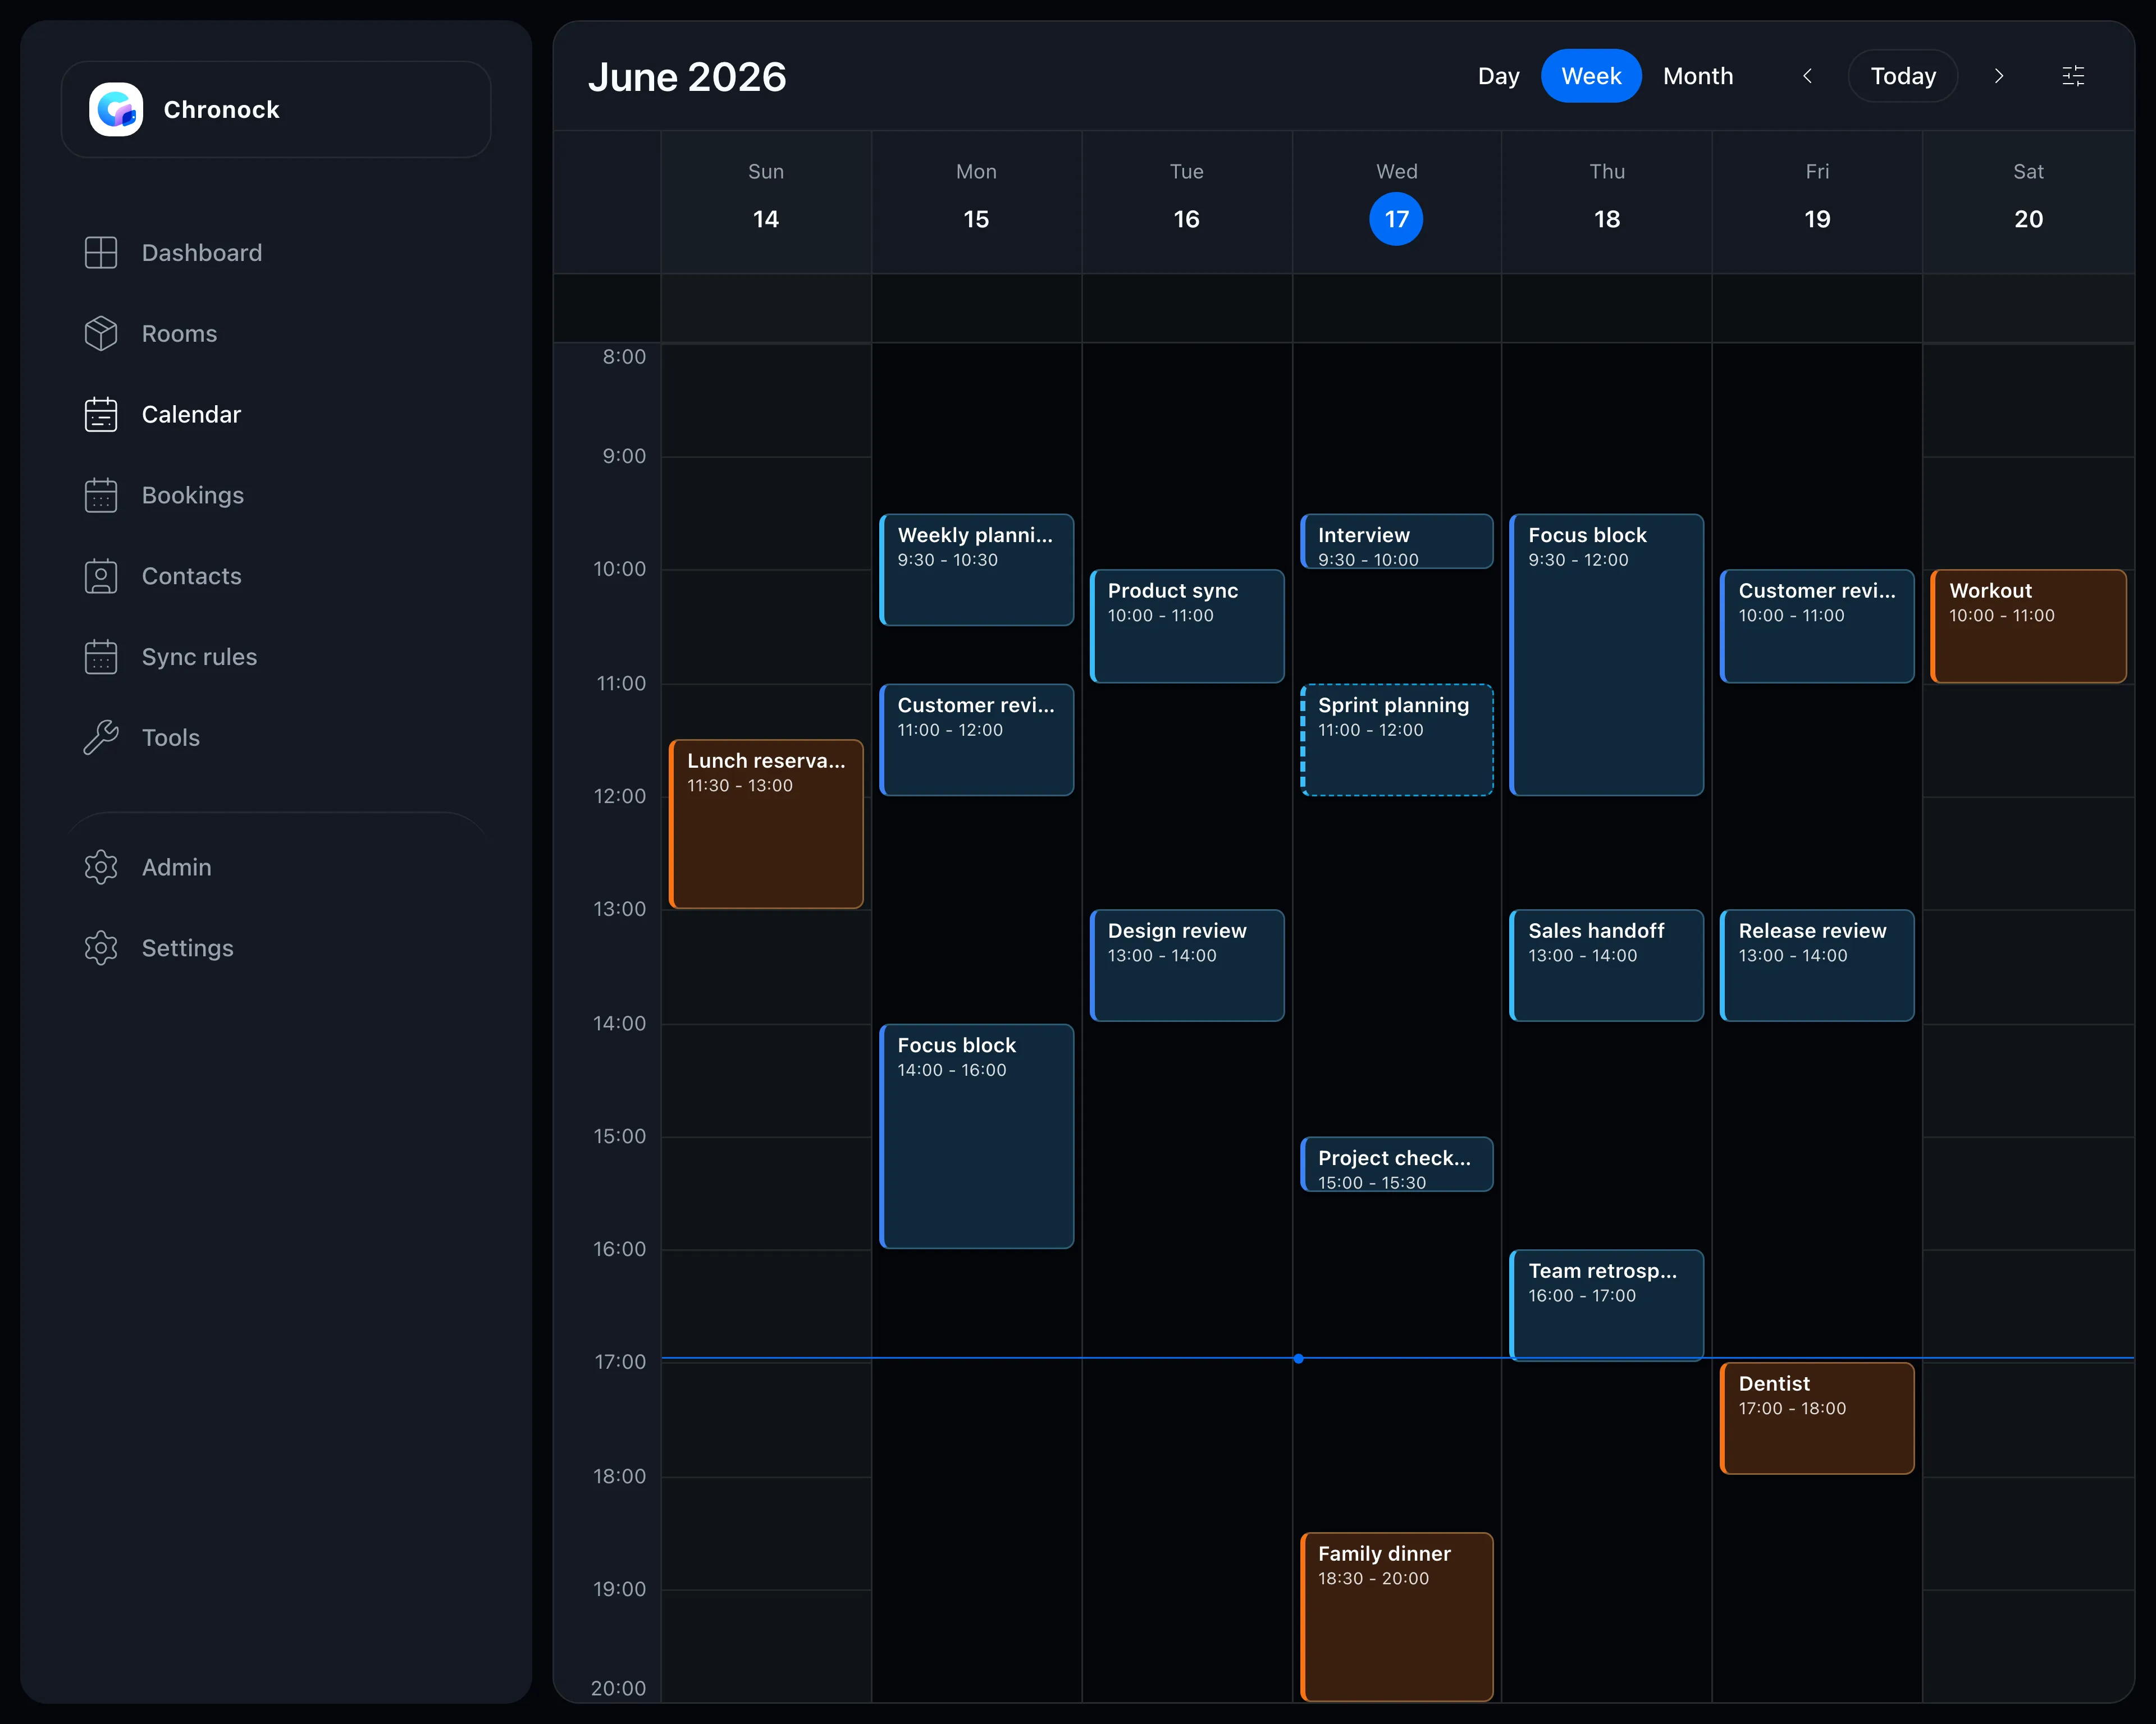Open the Settings menu label
Image resolution: width=2156 pixels, height=1724 pixels.
(188, 948)
